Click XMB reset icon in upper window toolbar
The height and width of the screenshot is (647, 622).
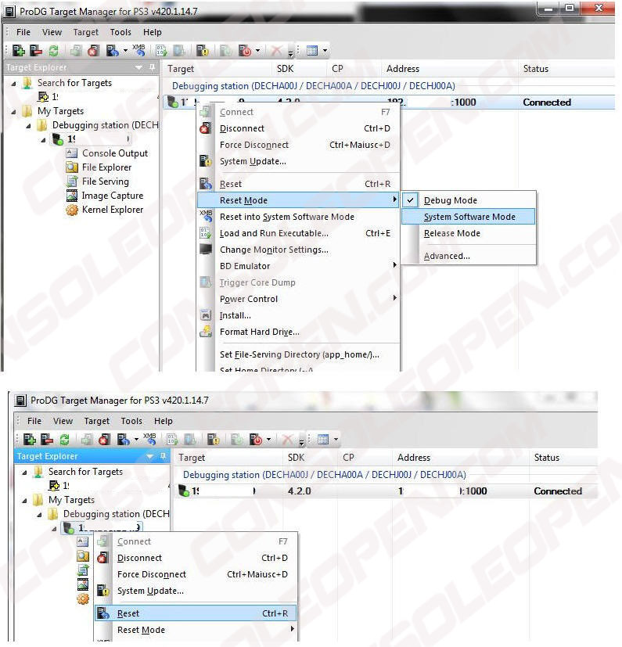pyautogui.click(x=138, y=50)
